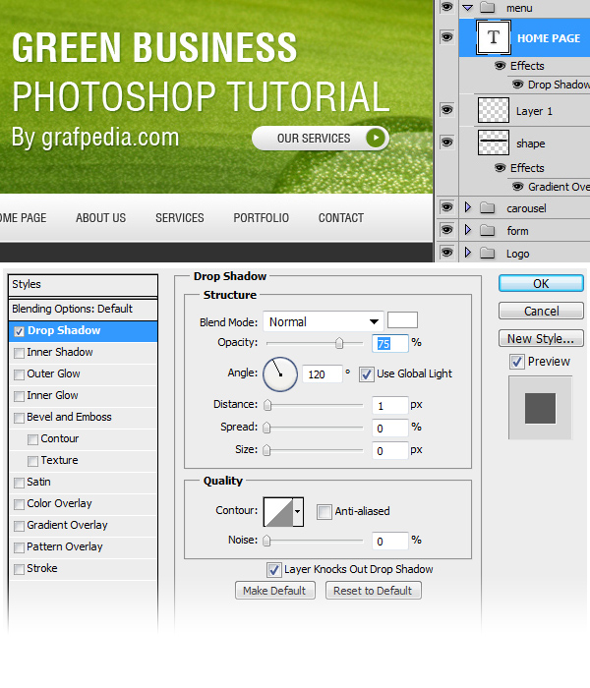
Task: Enable the Color Overlay checkbox
Action: (x=19, y=504)
